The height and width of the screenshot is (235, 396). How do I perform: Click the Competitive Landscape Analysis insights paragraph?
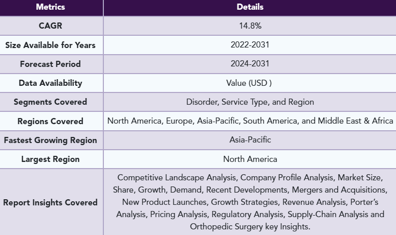click(x=250, y=202)
